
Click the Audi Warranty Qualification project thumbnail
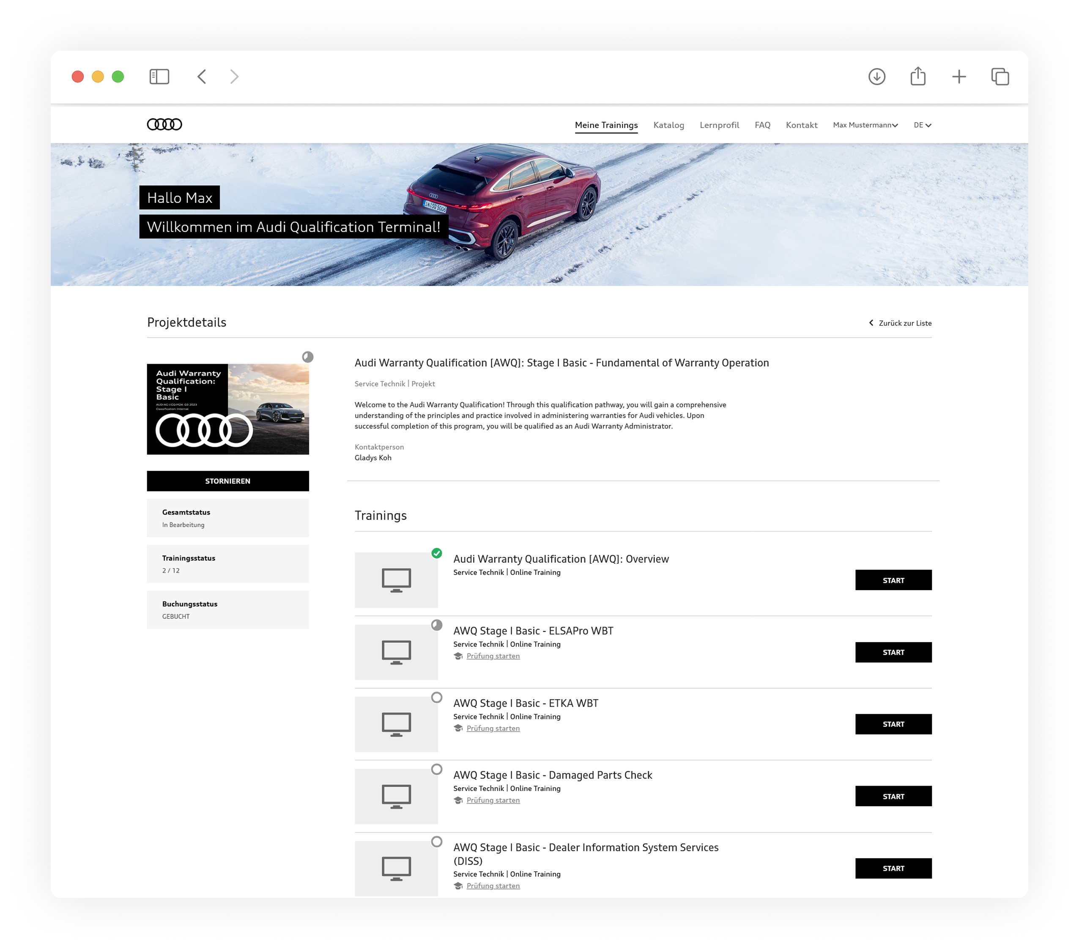227,409
